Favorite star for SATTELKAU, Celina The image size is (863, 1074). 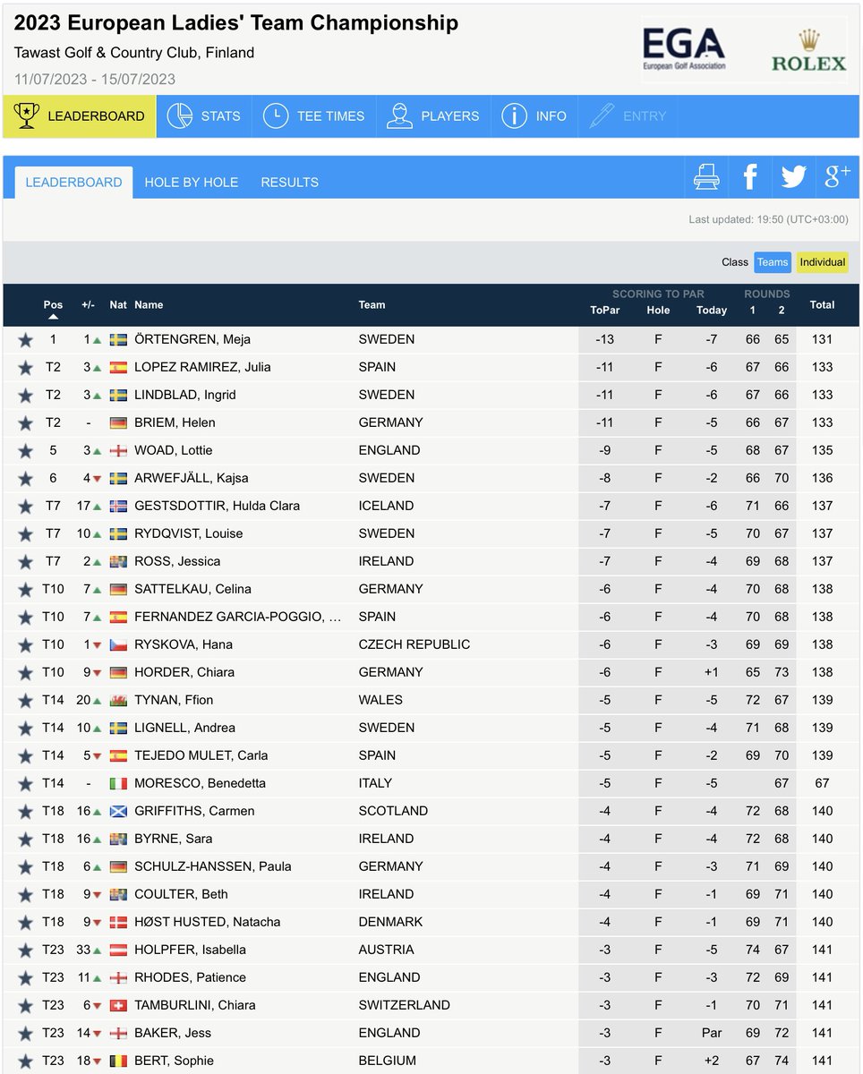[25, 589]
